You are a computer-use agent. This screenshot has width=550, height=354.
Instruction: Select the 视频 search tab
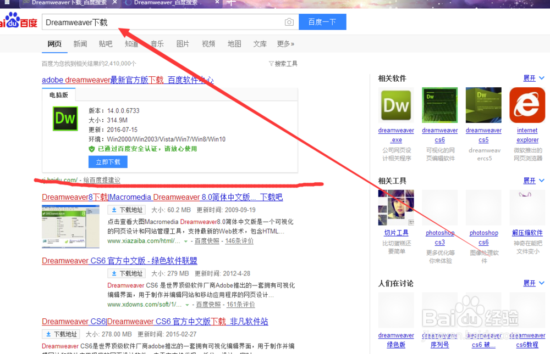[x=208, y=44]
